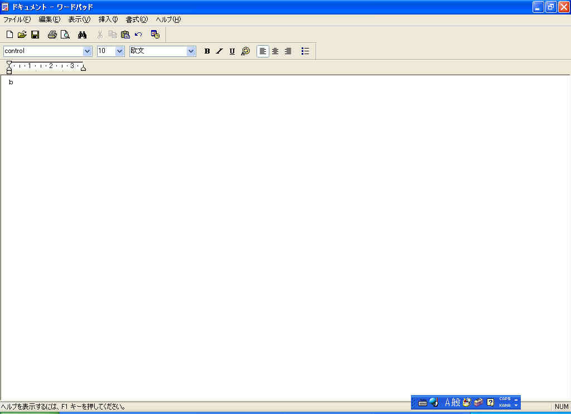Click the IME help question mark icon

[491, 402]
